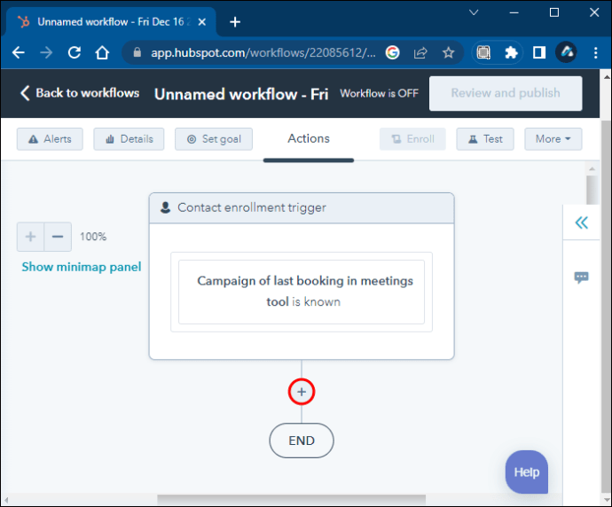Open the Extensions puzzle icon
The width and height of the screenshot is (612, 507).
511,52
